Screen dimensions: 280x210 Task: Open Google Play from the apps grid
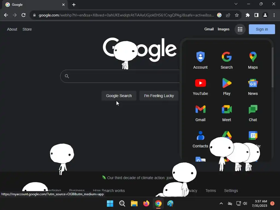tap(227, 87)
